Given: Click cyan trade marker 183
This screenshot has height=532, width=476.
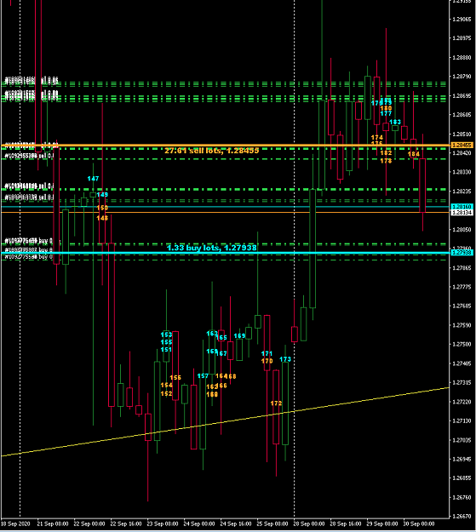Looking at the screenshot, I should click(x=395, y=122).
